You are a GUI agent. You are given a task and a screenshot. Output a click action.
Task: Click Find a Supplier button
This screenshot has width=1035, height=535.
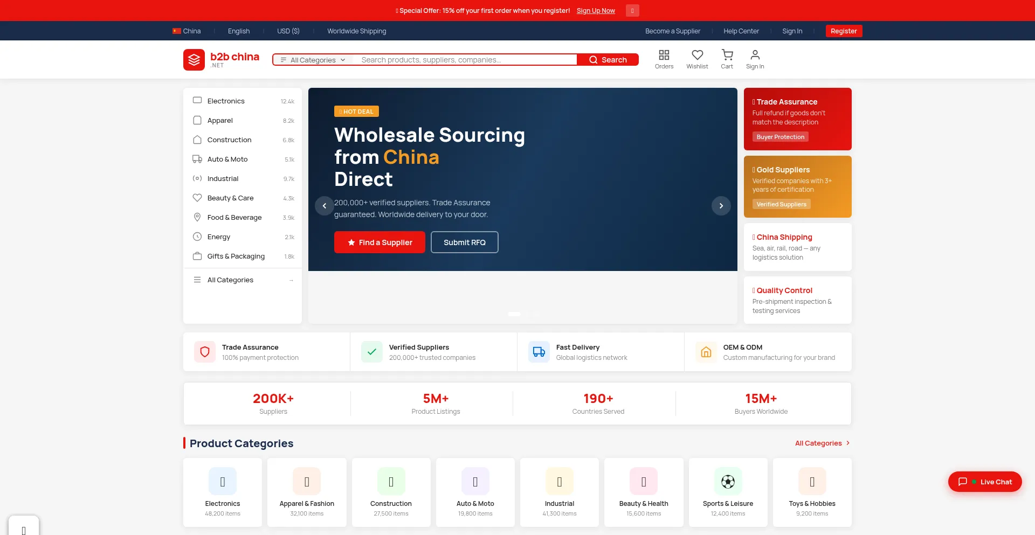[379, 242]
